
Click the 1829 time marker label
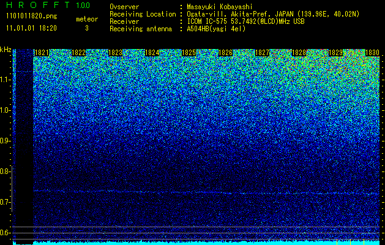(335, 53)
